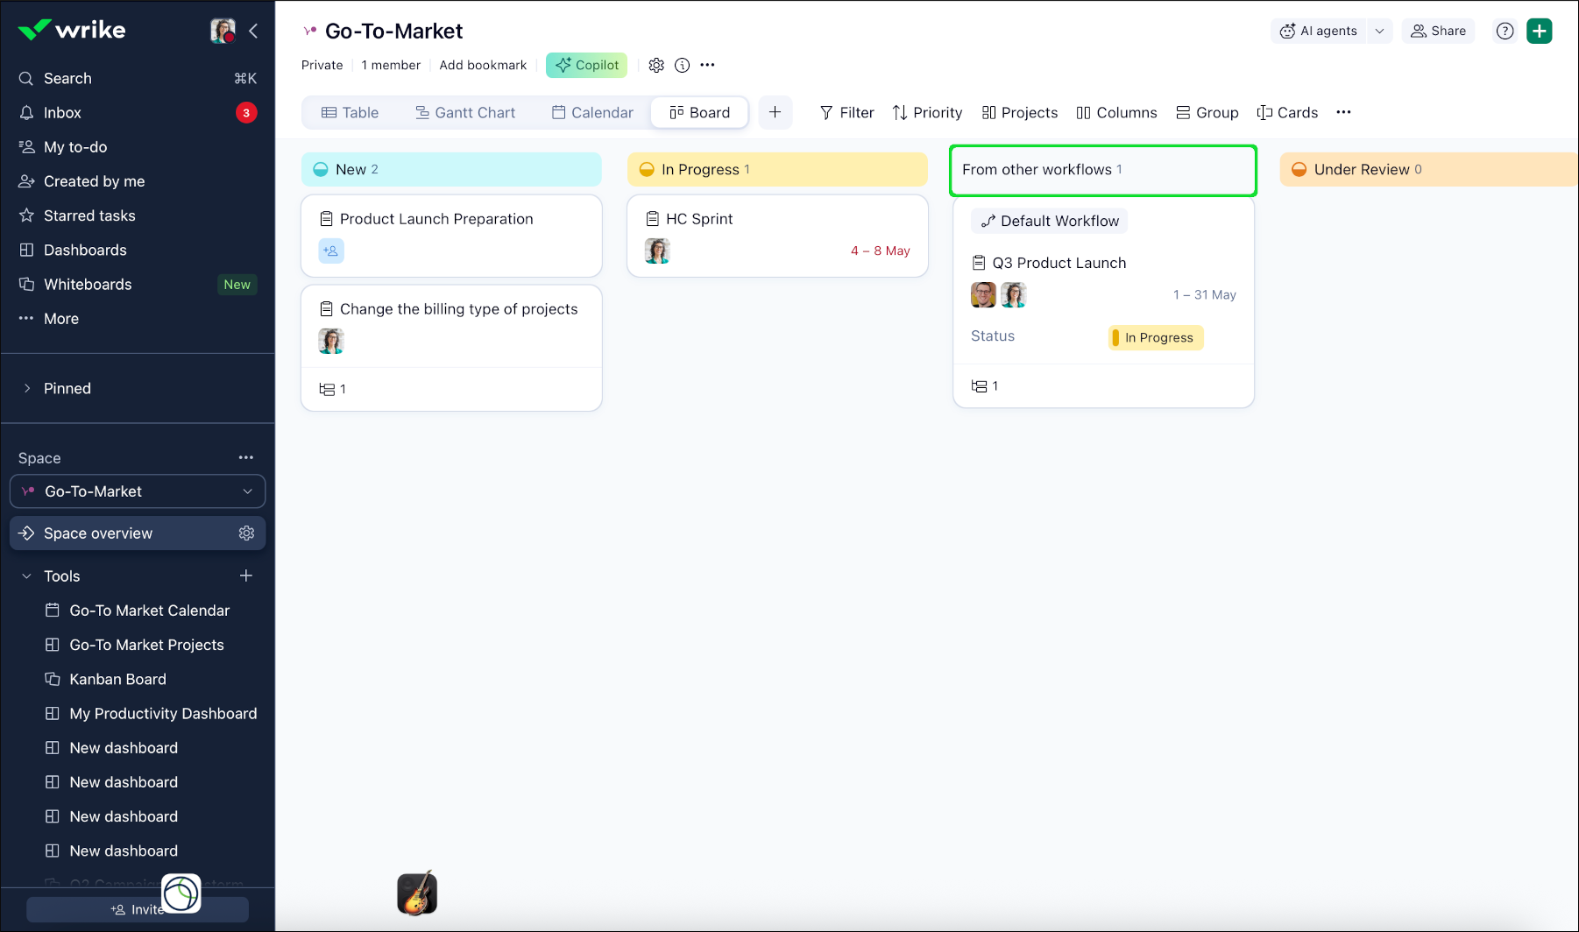
Task: Click the Share button
Action: click(1438, 31)
